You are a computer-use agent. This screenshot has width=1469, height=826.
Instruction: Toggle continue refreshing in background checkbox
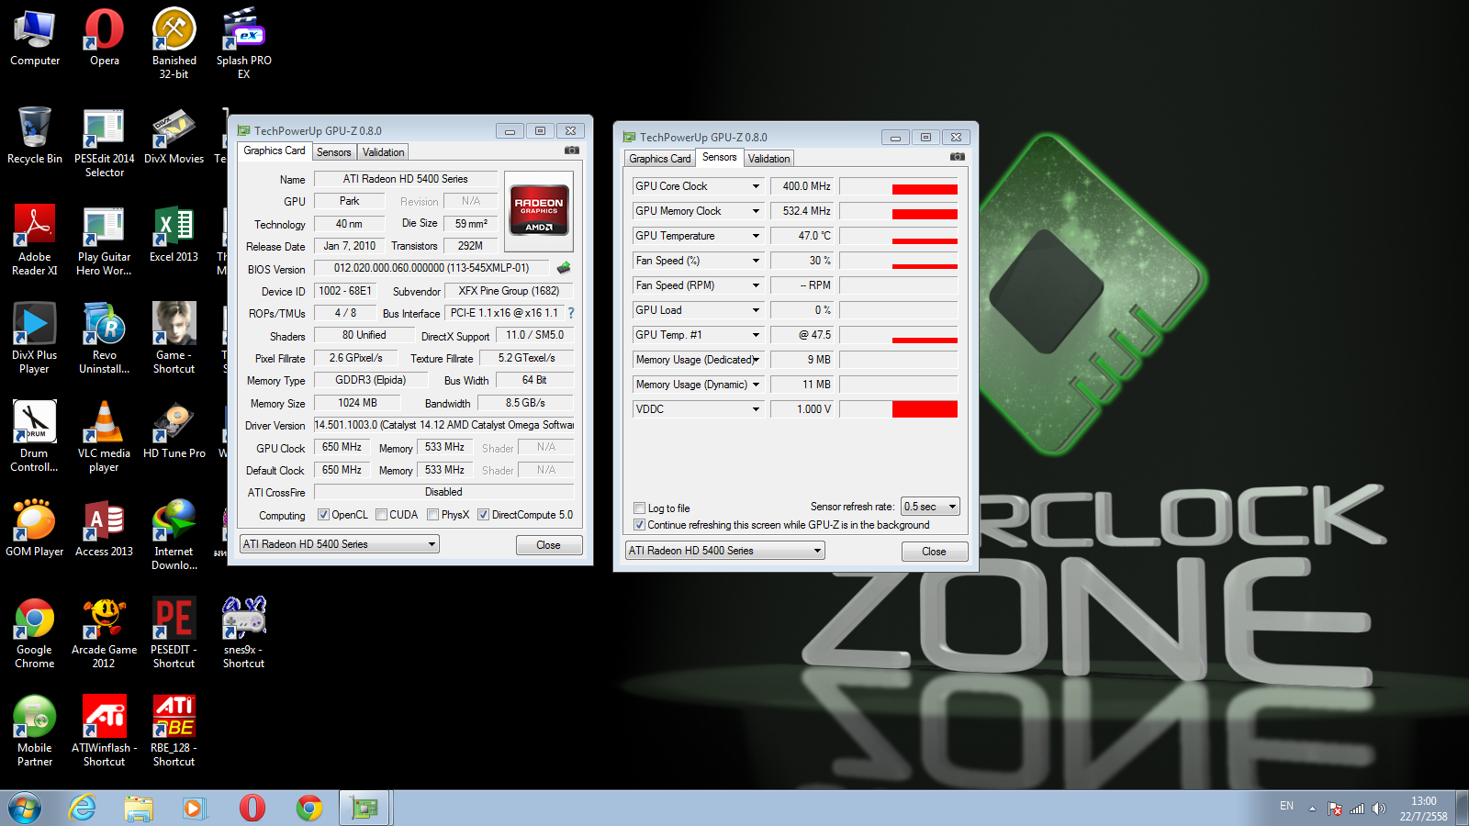[x=639, y=525]
